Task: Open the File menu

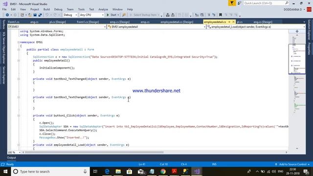Action: [4, 9]
